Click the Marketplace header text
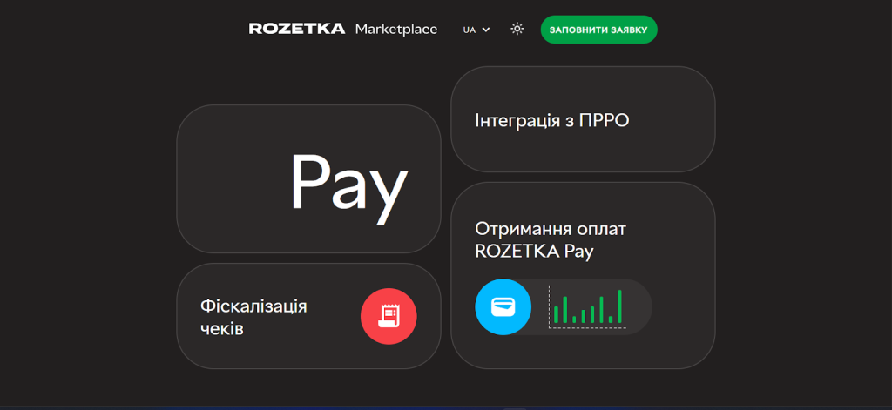 point(396,29)
